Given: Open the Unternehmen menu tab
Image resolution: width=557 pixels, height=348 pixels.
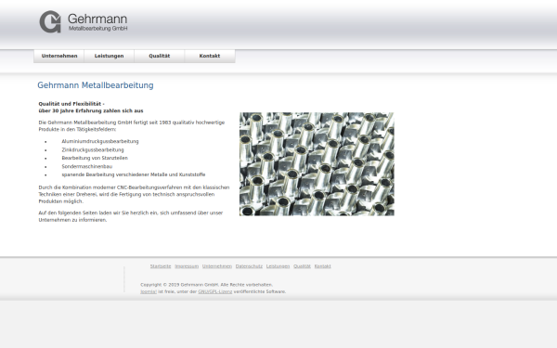Looking at the screenshot, I should click(x=59, y=56).
